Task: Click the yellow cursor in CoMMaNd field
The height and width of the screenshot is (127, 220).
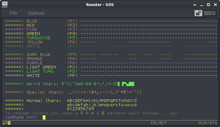Action: (x=44, y=117)
